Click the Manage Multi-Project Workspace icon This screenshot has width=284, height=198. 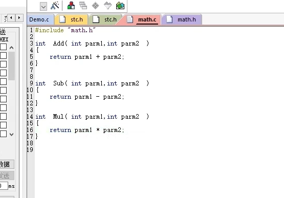tap(83, 6)
